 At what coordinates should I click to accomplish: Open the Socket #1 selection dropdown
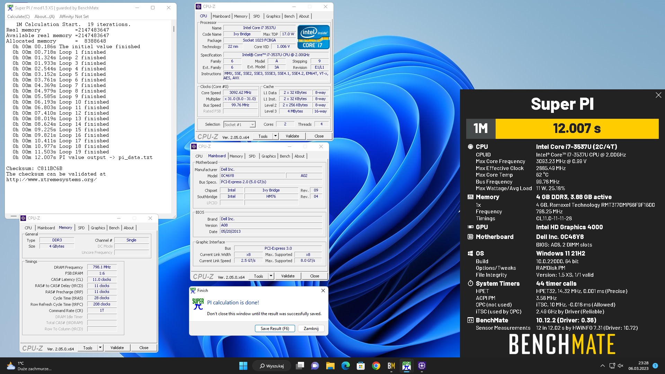239,125
